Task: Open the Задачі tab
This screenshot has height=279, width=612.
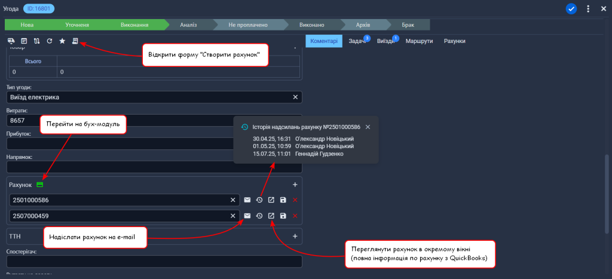Action: 357,41
